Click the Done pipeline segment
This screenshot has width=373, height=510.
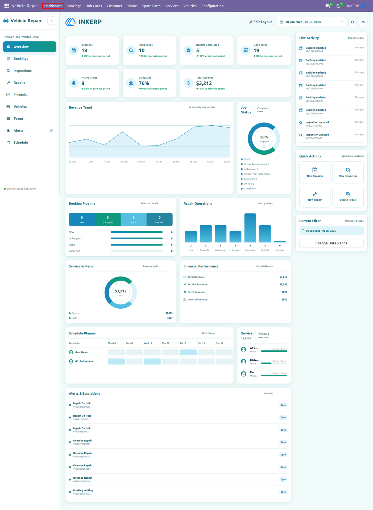(134, 219)
